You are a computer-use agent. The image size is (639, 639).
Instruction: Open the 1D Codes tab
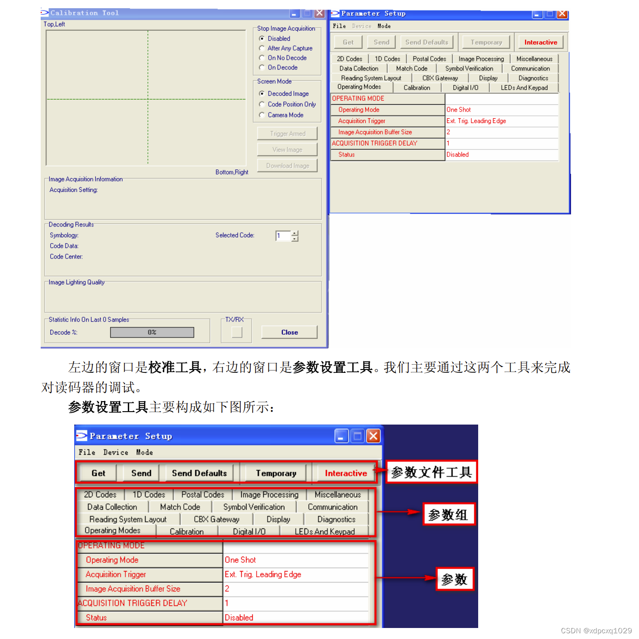coord(387,58)
